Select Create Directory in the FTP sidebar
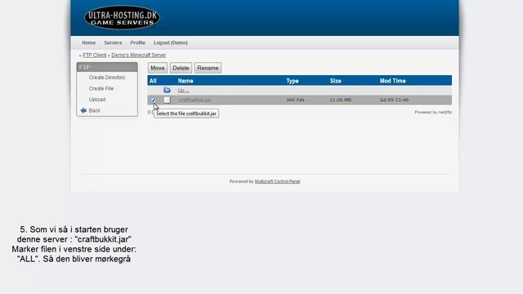Screen dimensions: 523x294 point(107,78)
